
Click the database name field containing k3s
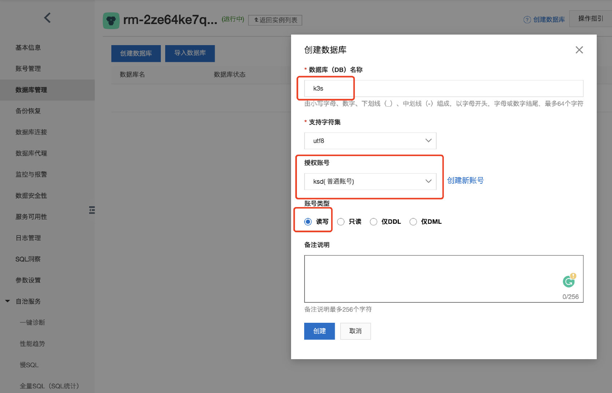point(444,88)
